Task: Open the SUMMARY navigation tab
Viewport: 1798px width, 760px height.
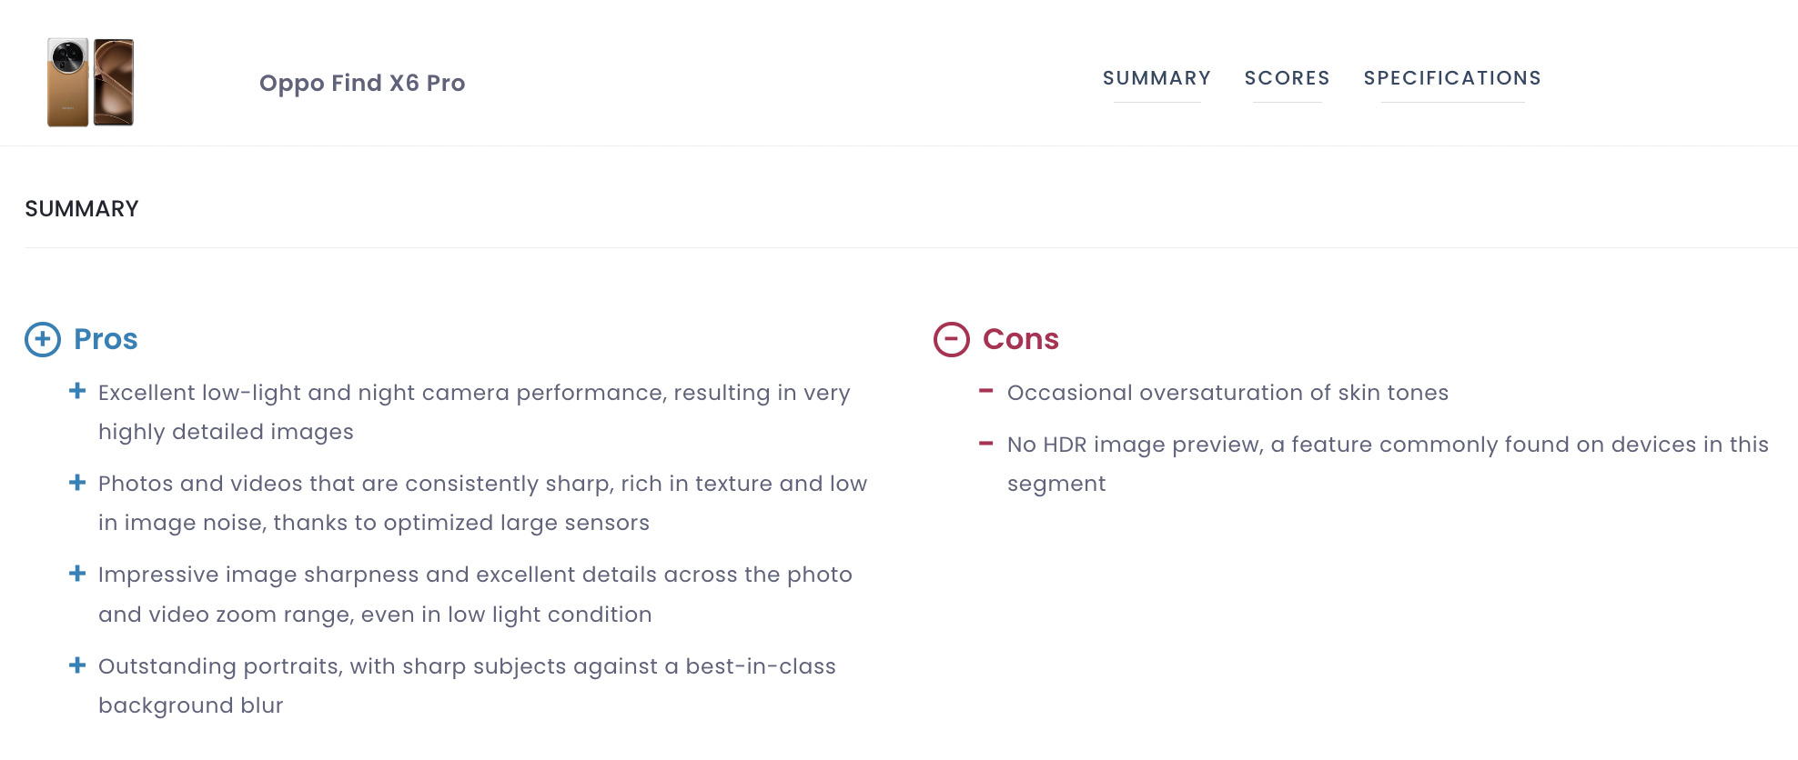Action: click(1157, 78)
